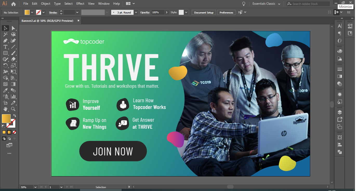Open the Align panel icon
The image size is (357, 191).
click(340, 145)
